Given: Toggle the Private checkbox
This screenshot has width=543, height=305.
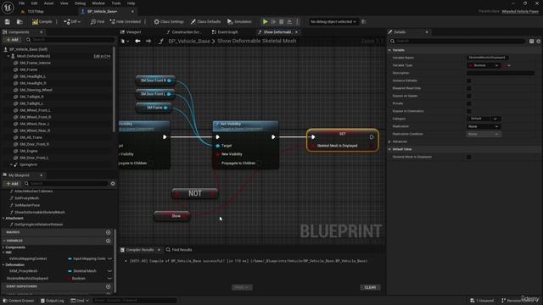Looking at the screenshot, I should point(469,103).
